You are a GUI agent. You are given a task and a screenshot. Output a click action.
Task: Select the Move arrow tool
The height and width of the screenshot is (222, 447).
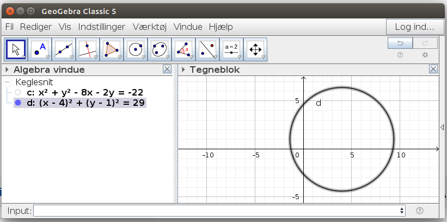[x=16, y=49]
